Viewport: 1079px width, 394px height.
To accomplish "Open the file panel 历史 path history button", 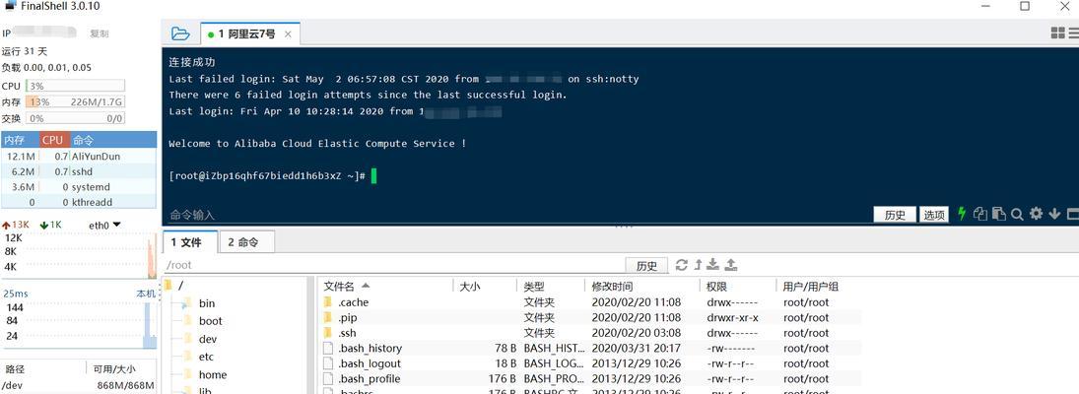I will tap(646, 265).
